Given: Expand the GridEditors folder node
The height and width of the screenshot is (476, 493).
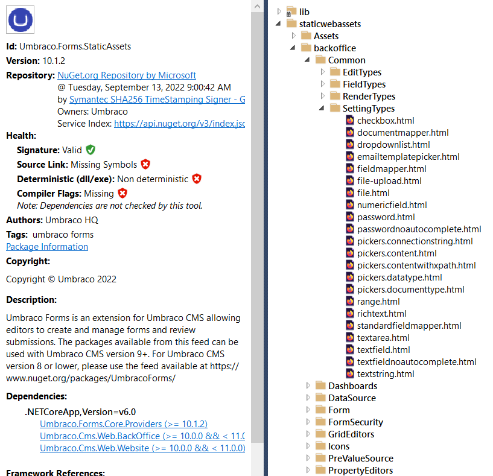Looking at the screenshot, I should [308, 434].
